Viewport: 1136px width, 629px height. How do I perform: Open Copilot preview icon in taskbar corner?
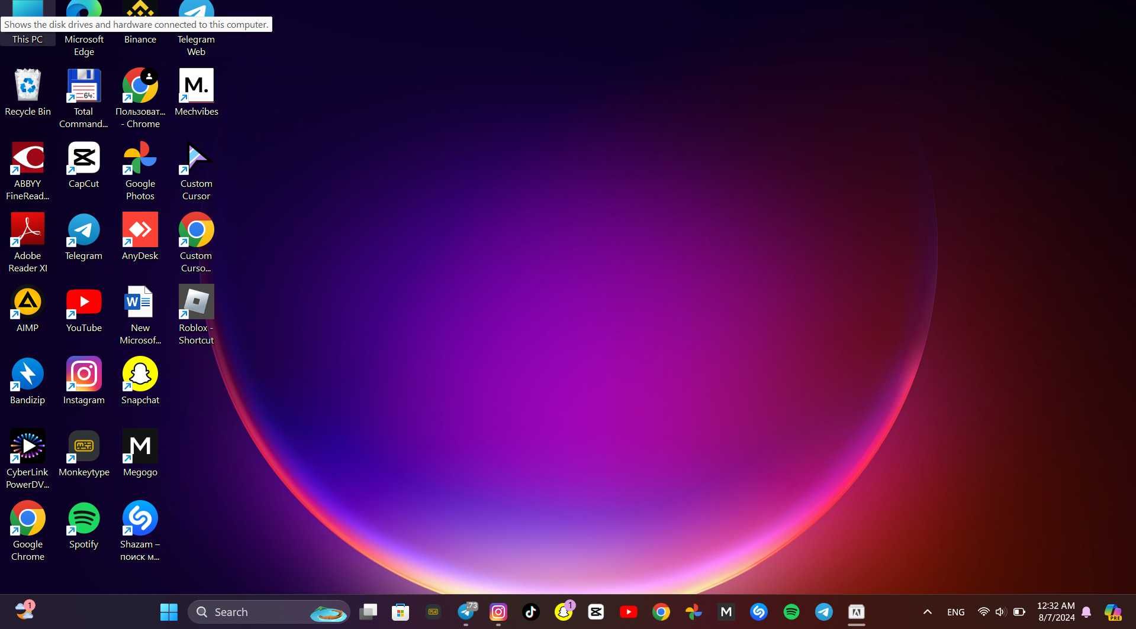(x=1114, y=612)
